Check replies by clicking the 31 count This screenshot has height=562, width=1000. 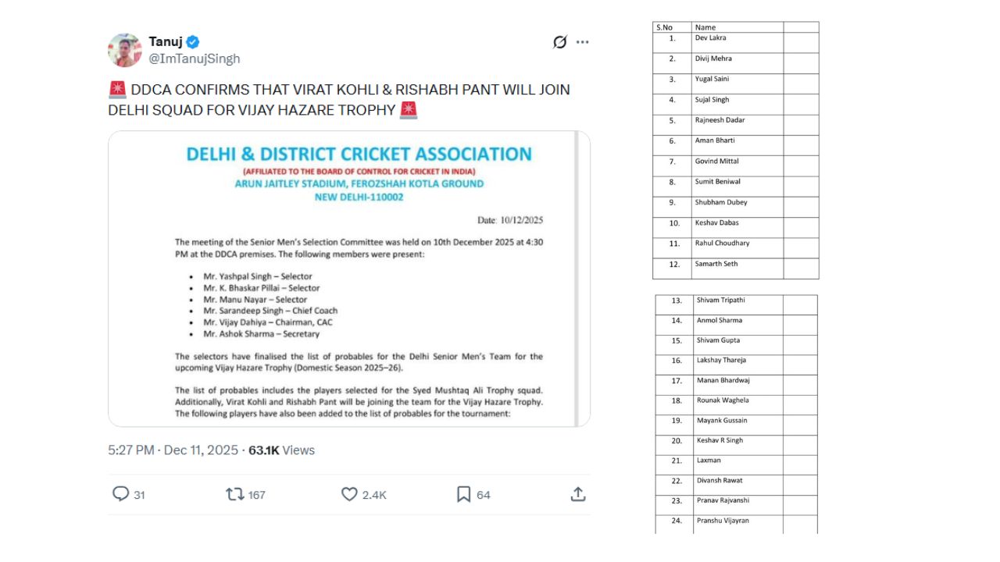coord(136,494)
